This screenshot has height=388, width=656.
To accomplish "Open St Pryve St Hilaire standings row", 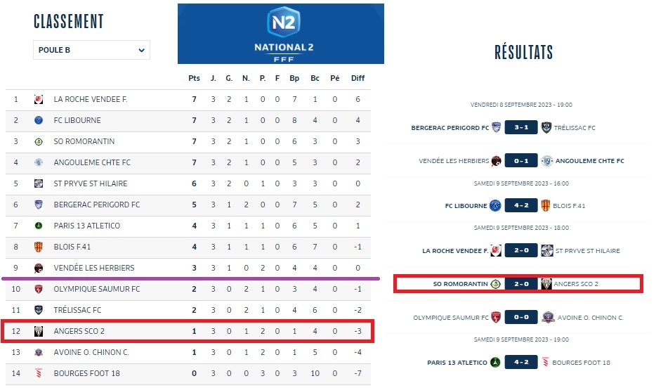I will pos(88,183).
